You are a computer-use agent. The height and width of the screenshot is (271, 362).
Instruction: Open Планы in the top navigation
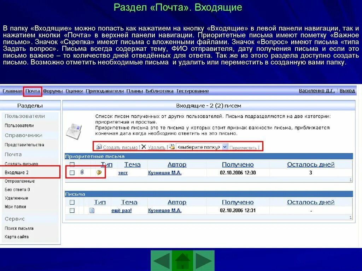(x=135, y=91)
